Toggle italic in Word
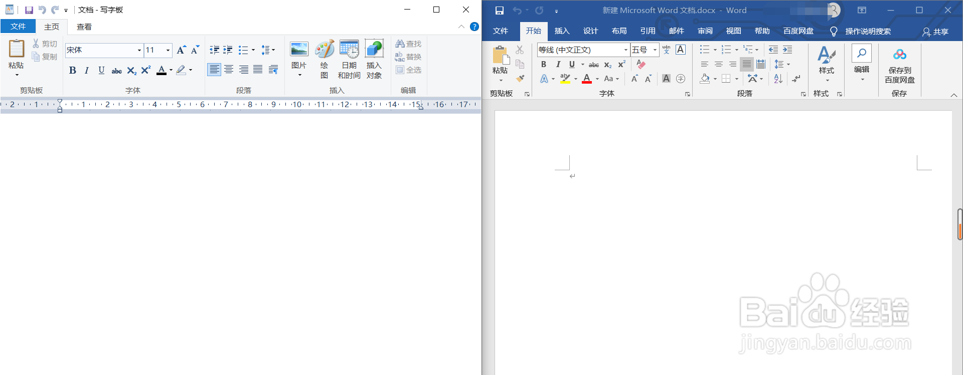Image resolution: width=963 pixels, height=375 pixels. pos(558,64)
